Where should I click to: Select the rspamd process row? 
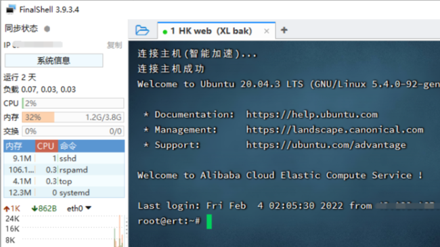coord(64,170)
